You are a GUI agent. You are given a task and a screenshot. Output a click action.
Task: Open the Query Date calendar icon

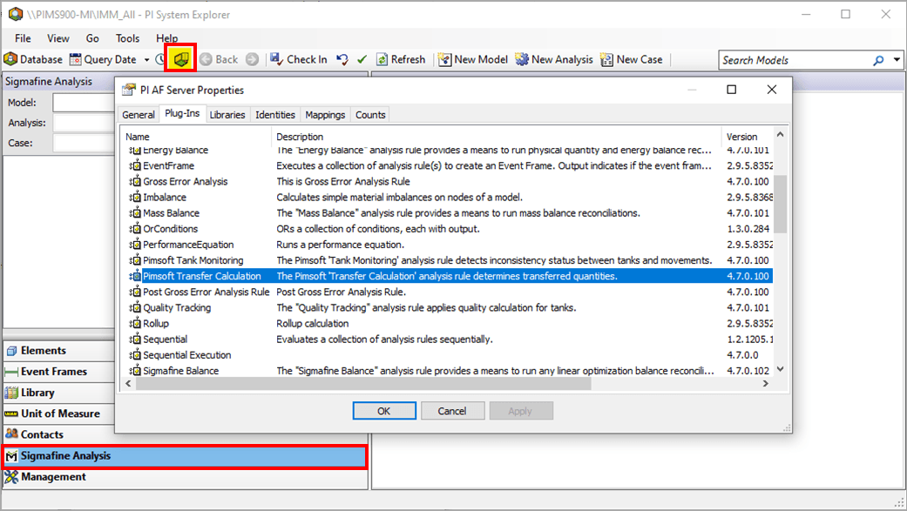coord(75,59)
